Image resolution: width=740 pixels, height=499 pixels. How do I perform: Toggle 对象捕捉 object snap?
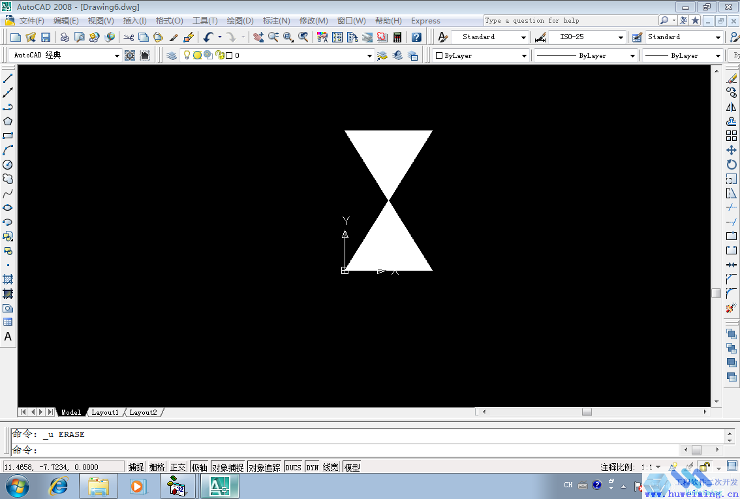coord(228,467)
